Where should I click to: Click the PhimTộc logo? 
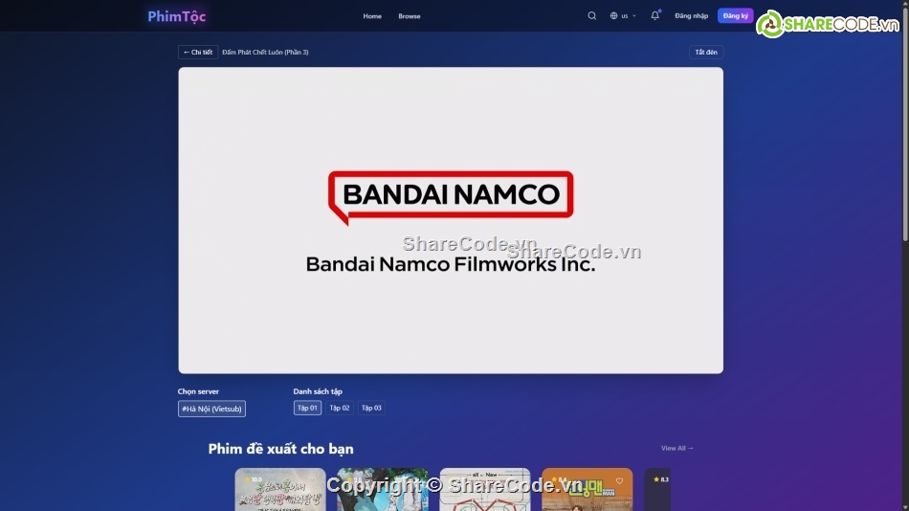[176, 16]
